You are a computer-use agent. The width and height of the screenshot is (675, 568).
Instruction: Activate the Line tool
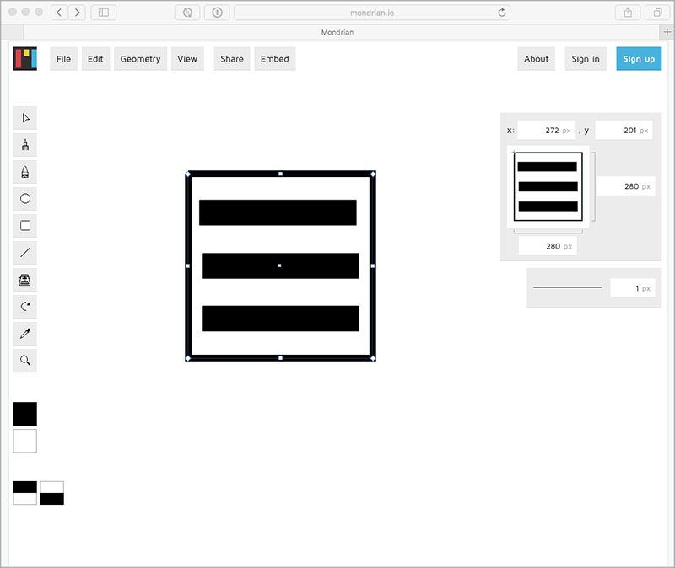pos(25,252)
